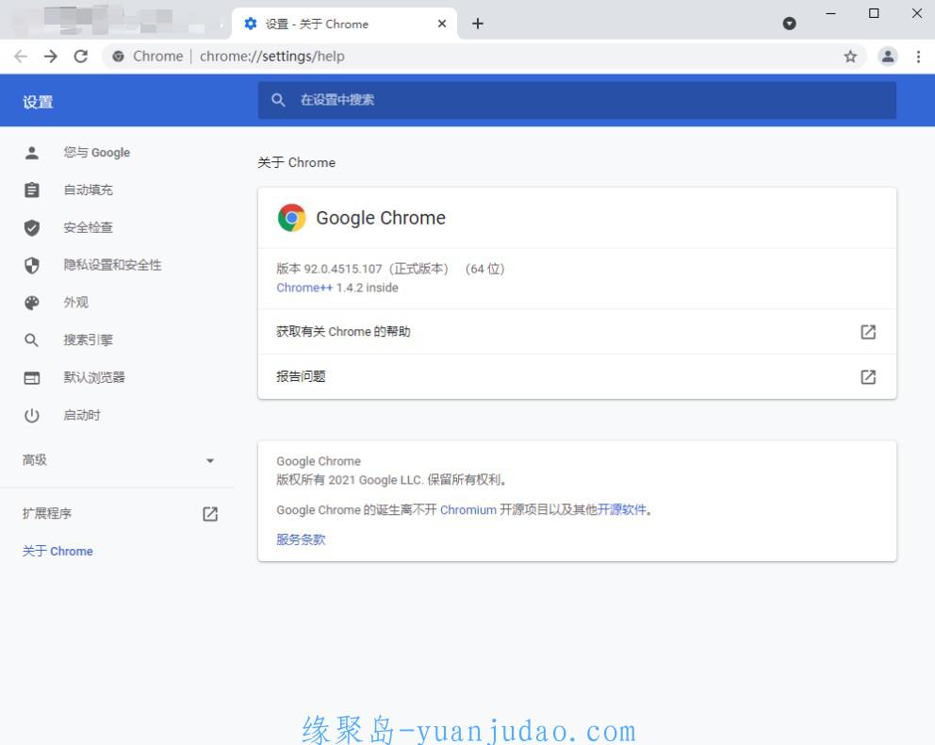Click the browser window icon for 默认浏览器
Image resolution: width=935 pixels, height=745 pixels.
(x=32, y=377)
